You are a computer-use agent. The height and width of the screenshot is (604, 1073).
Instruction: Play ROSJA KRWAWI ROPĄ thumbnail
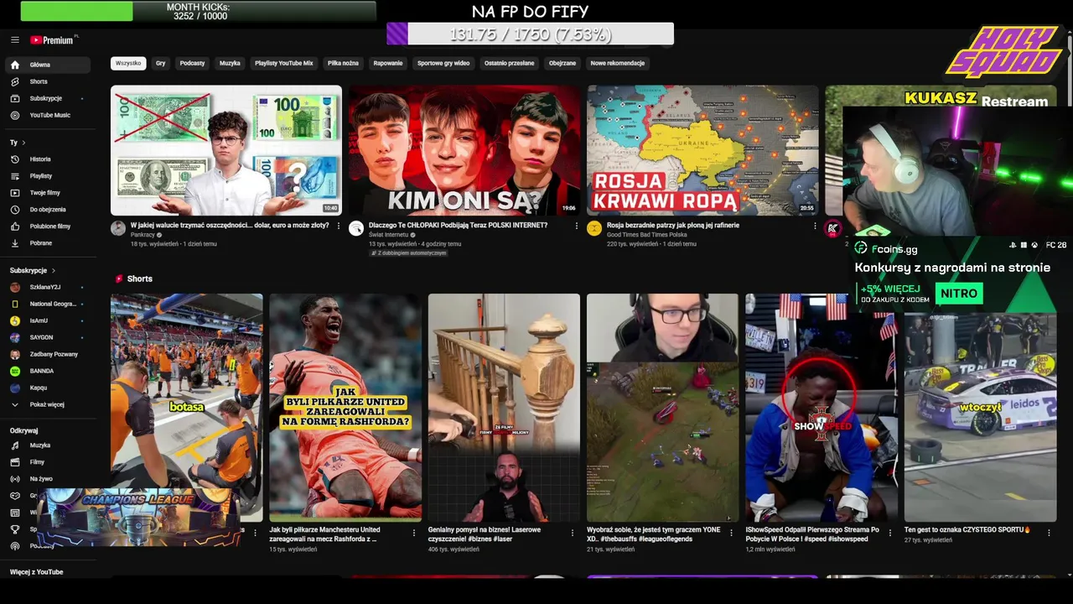coord(702,150)
